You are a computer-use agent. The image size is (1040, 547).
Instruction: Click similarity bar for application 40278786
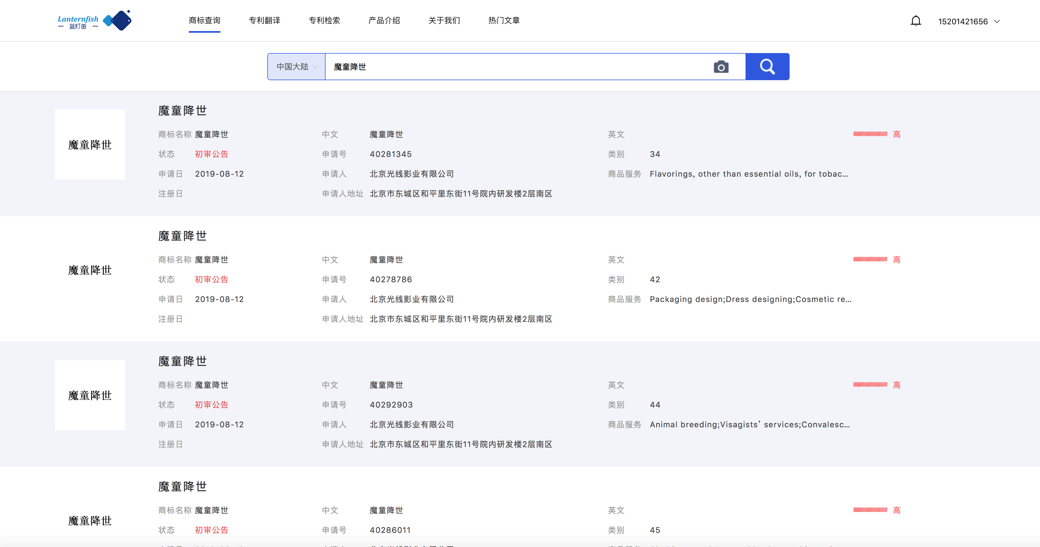click(870, 259)
